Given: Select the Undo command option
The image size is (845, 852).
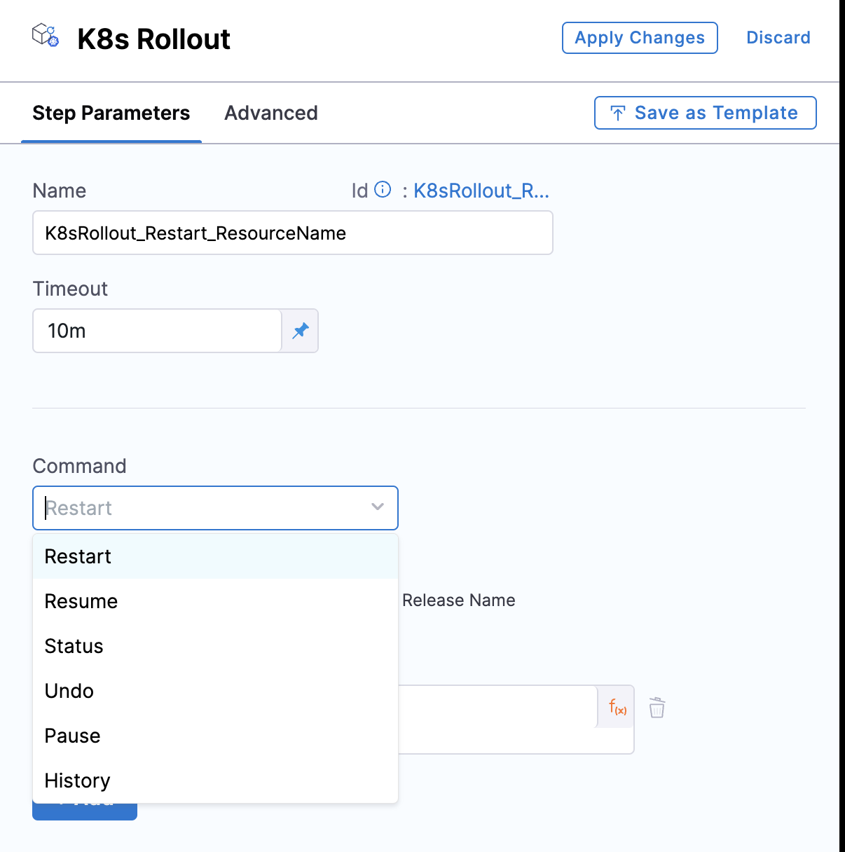Looking at the screenshot, I should tap(69, 691).
